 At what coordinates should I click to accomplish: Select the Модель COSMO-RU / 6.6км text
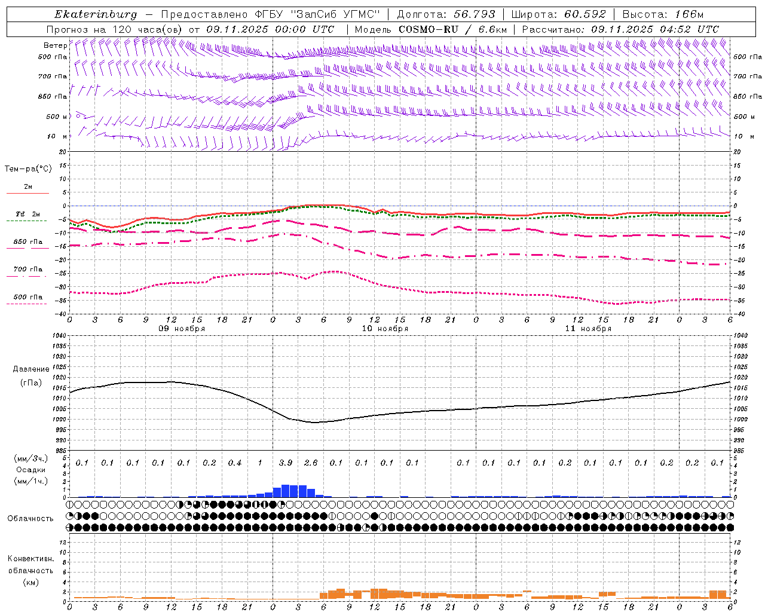click(430, 29)
